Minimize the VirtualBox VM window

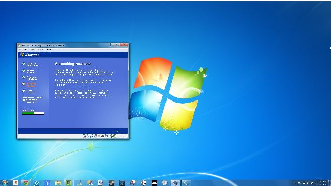tap(113, 45)
